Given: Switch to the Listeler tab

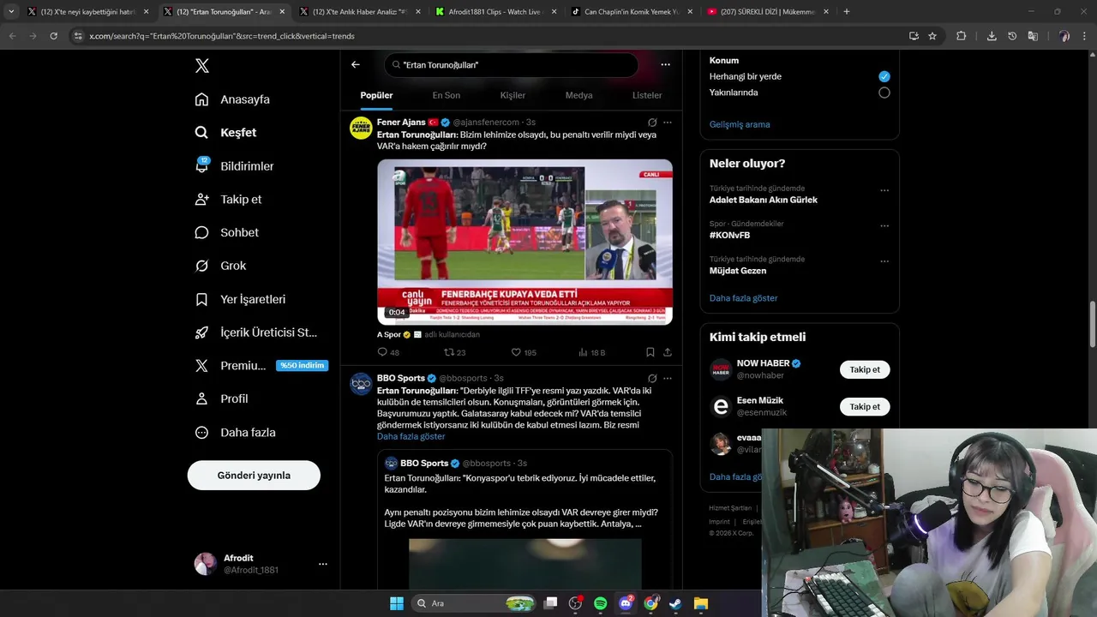Looking at the screenshot, I should 647,95.
